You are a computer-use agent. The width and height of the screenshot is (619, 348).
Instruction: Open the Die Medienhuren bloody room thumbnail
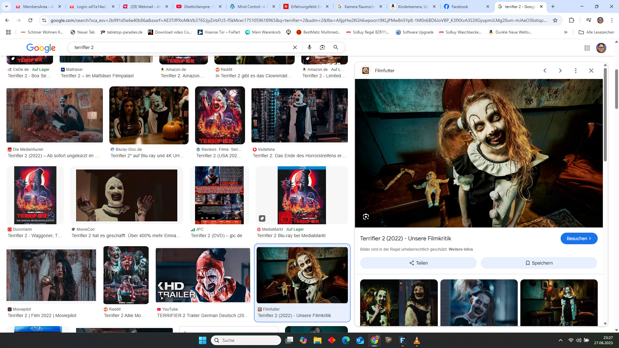coord(54,115)
